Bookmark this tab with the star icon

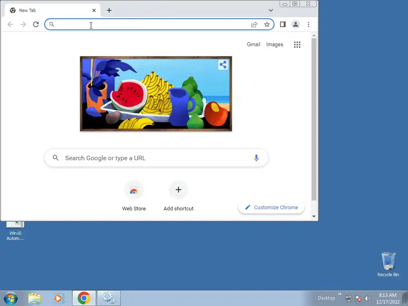coord(267,24)
